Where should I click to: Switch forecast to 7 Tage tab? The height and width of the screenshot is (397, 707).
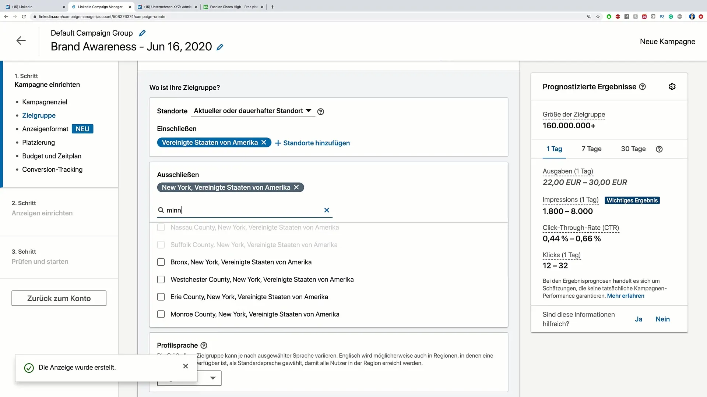pos(591,149)
